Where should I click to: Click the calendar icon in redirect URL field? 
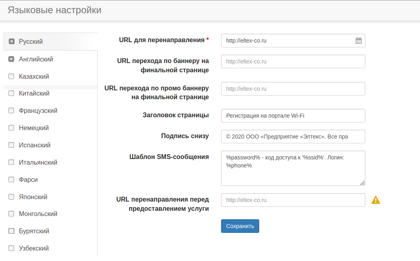click(x=359, y=41)
